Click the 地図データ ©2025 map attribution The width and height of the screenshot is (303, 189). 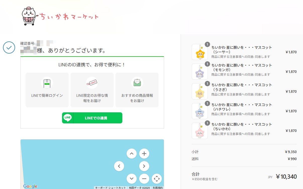click(x=139, y=188)
